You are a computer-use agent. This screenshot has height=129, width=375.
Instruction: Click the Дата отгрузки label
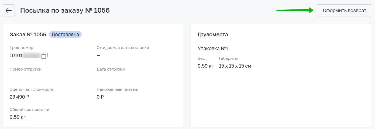point(111,69)
